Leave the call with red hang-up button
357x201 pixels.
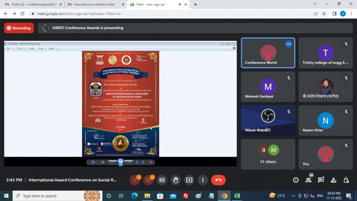point(218,180)
